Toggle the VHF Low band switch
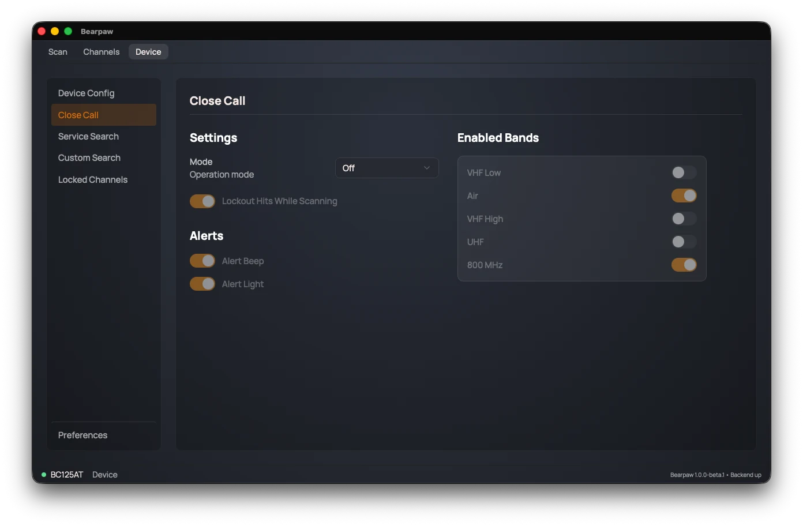 coord(684,172)
